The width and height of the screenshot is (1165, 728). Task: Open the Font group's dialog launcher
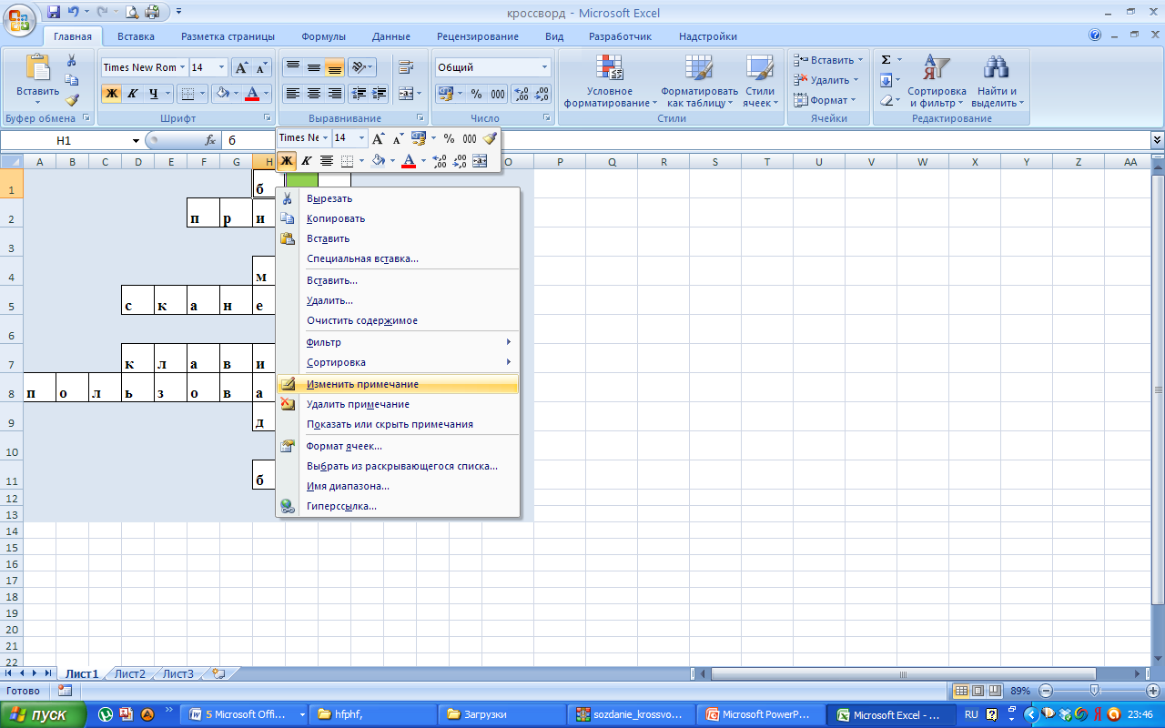[x=268, y=118]
